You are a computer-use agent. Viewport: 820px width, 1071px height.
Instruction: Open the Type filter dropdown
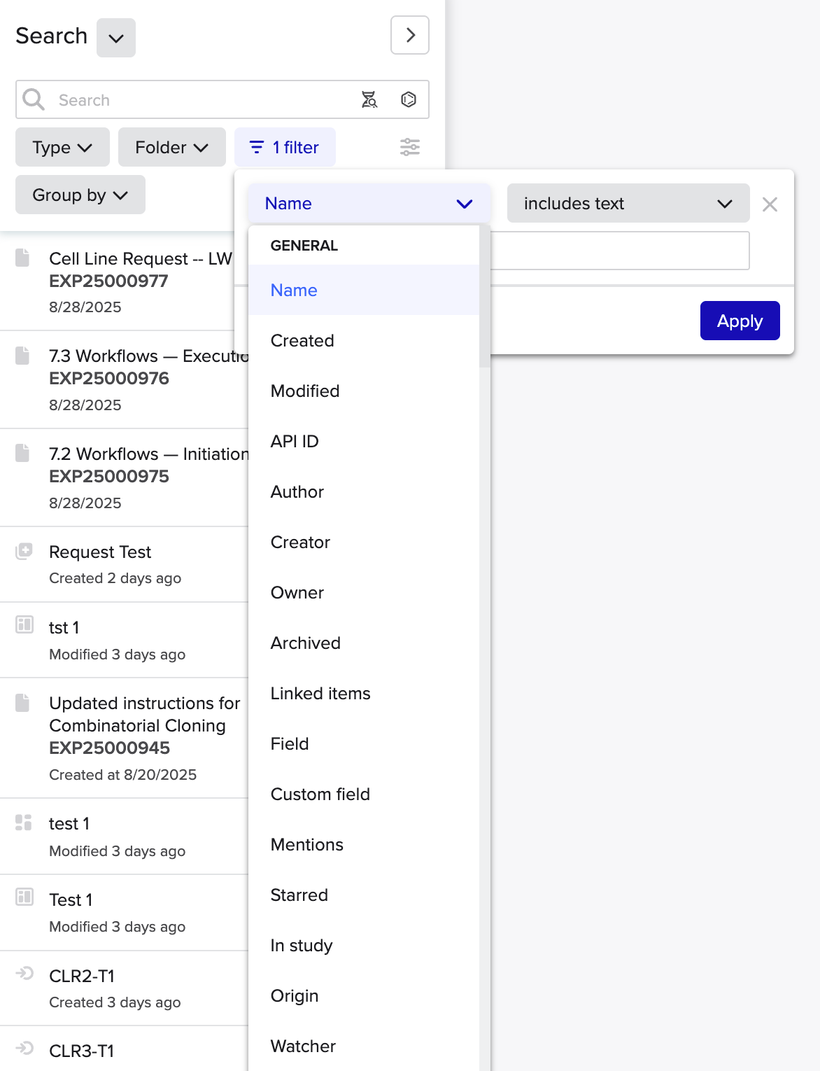click(62, 147)
